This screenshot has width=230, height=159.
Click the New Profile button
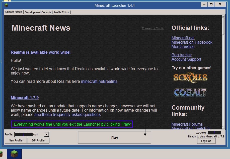point(16,140)
